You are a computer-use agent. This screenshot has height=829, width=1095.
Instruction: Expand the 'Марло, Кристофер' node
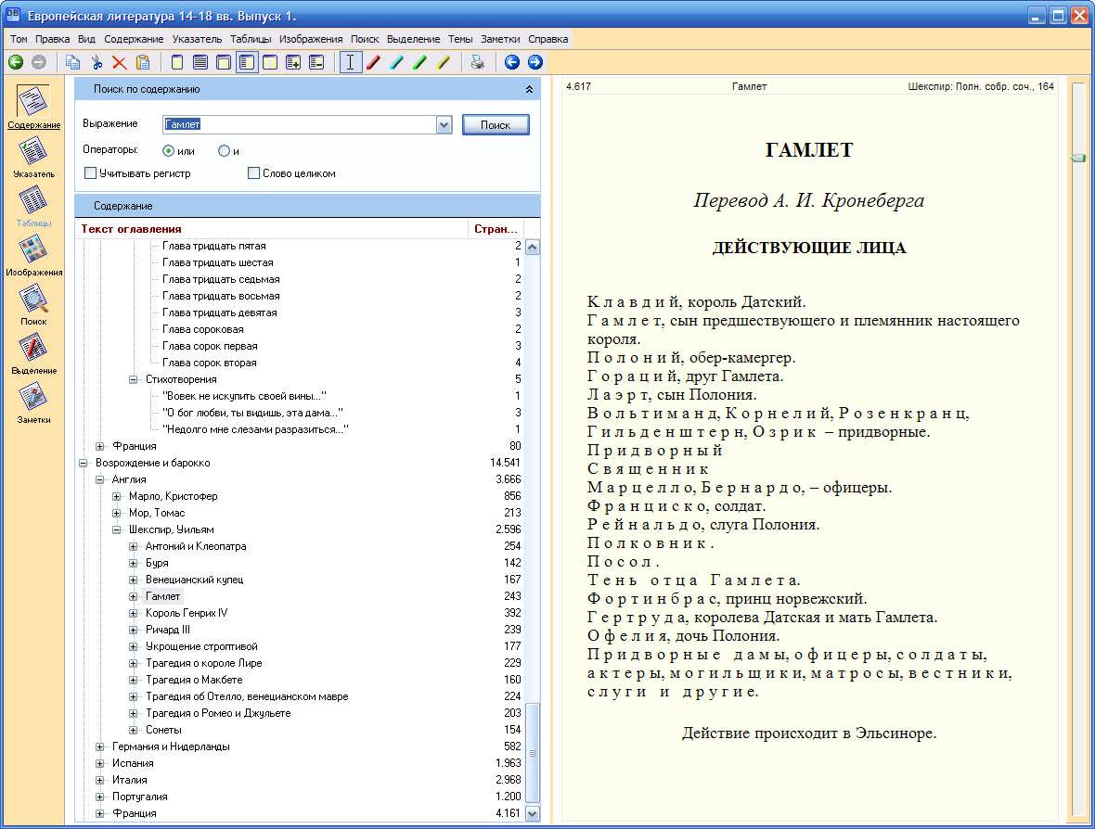(117, 496)
